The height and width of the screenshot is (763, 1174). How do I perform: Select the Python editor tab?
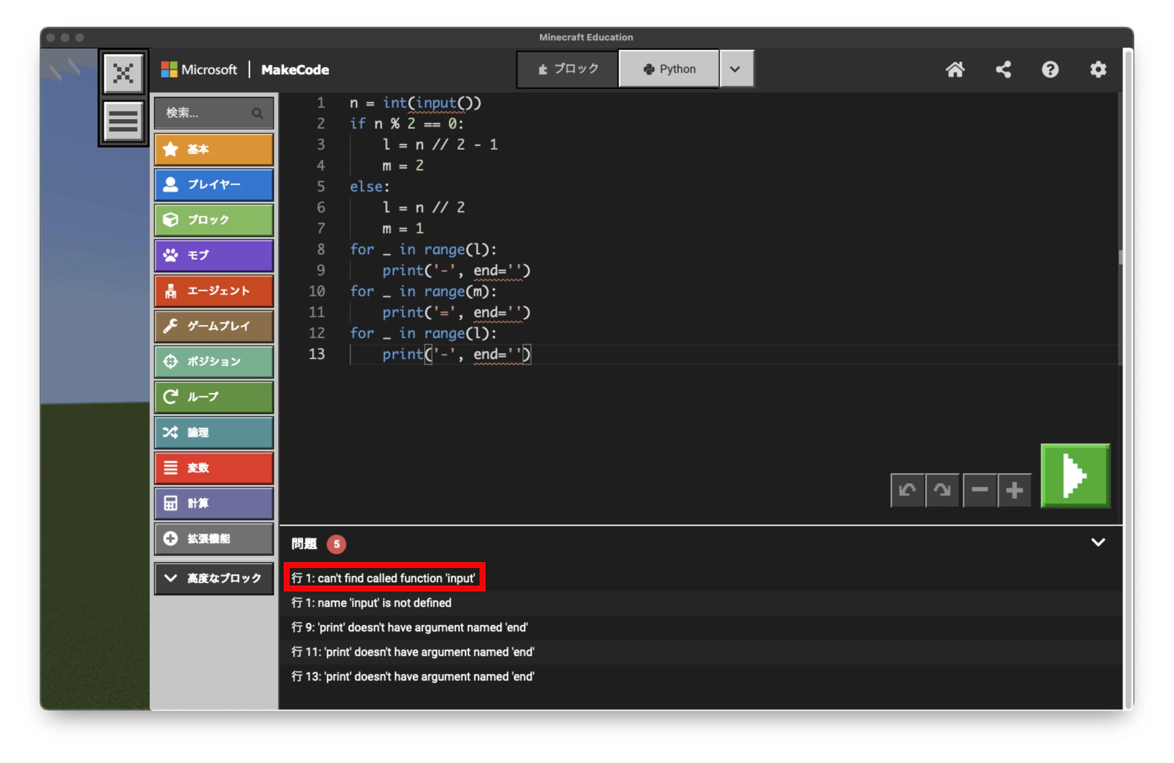669,69
